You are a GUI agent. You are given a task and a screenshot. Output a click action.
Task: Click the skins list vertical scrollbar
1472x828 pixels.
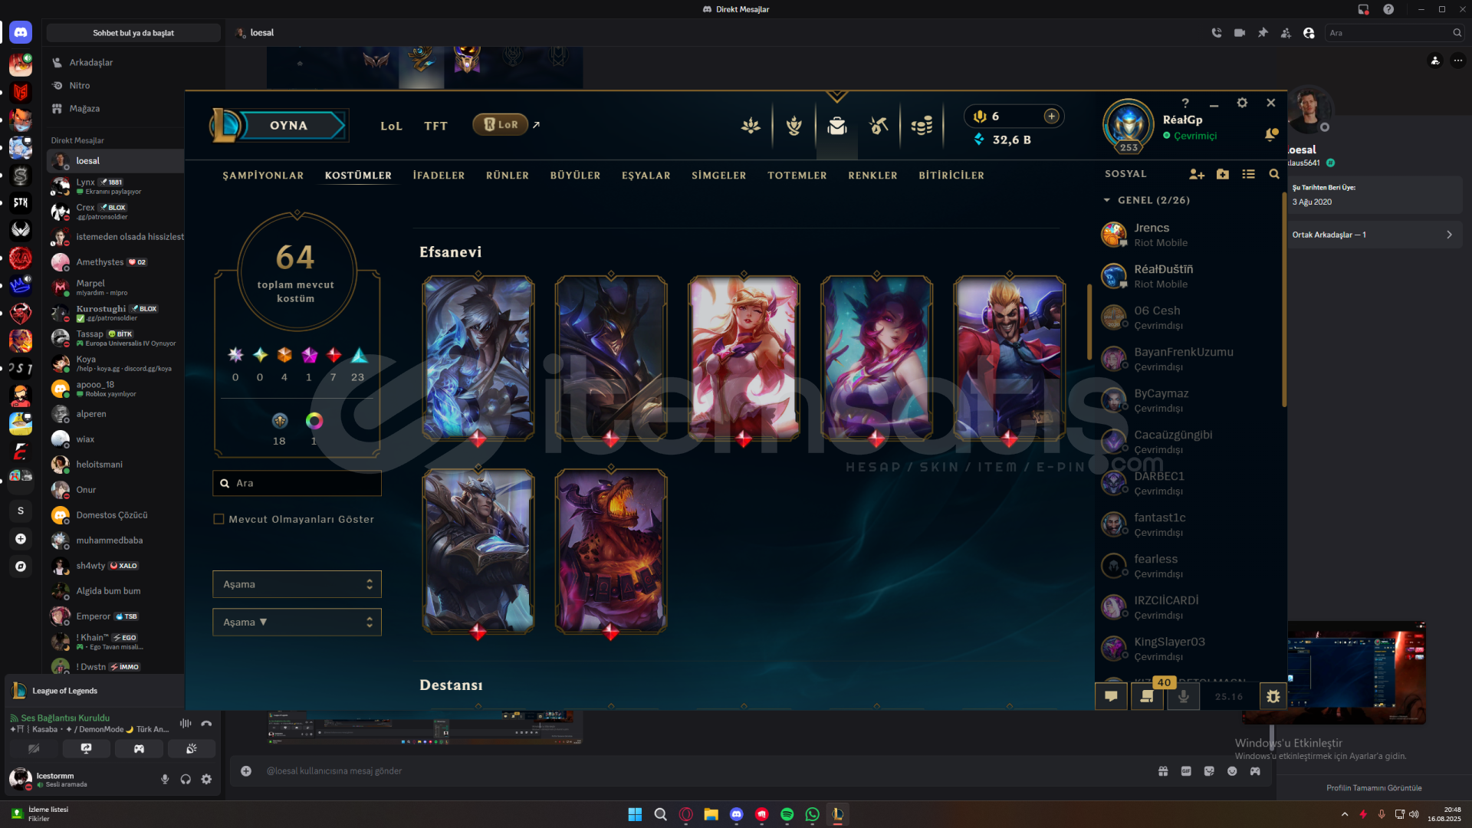click(x=1089, y=322)
